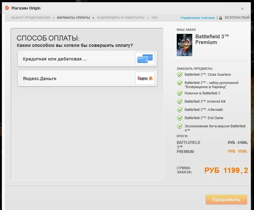Open Управления счетами link

tap(197, 18)
